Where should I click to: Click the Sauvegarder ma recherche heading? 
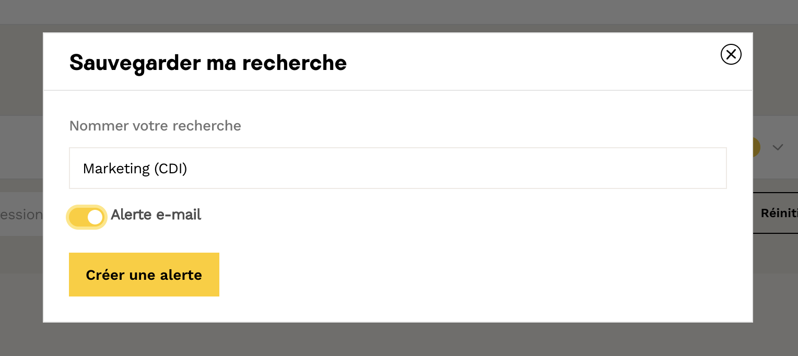[x=208, y=63]
